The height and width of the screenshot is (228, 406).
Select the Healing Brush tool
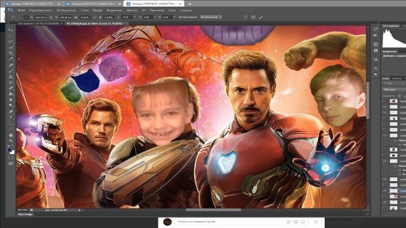[11, 65]
